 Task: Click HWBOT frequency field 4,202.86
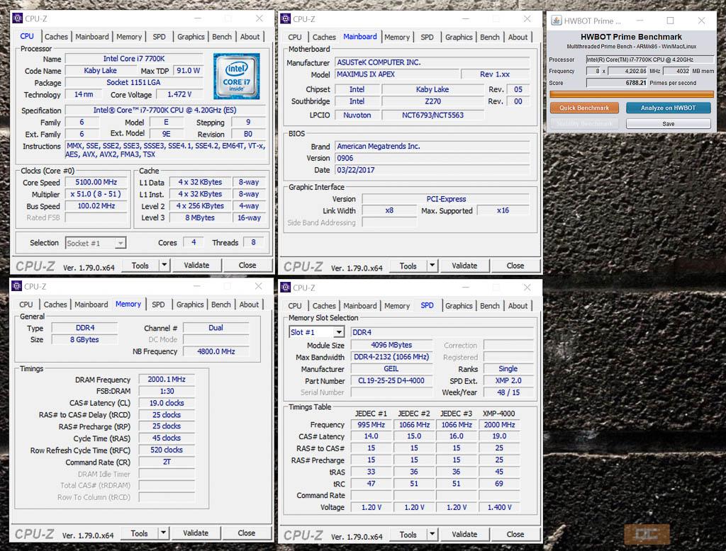pyautogui.click(x=628, y=71)
